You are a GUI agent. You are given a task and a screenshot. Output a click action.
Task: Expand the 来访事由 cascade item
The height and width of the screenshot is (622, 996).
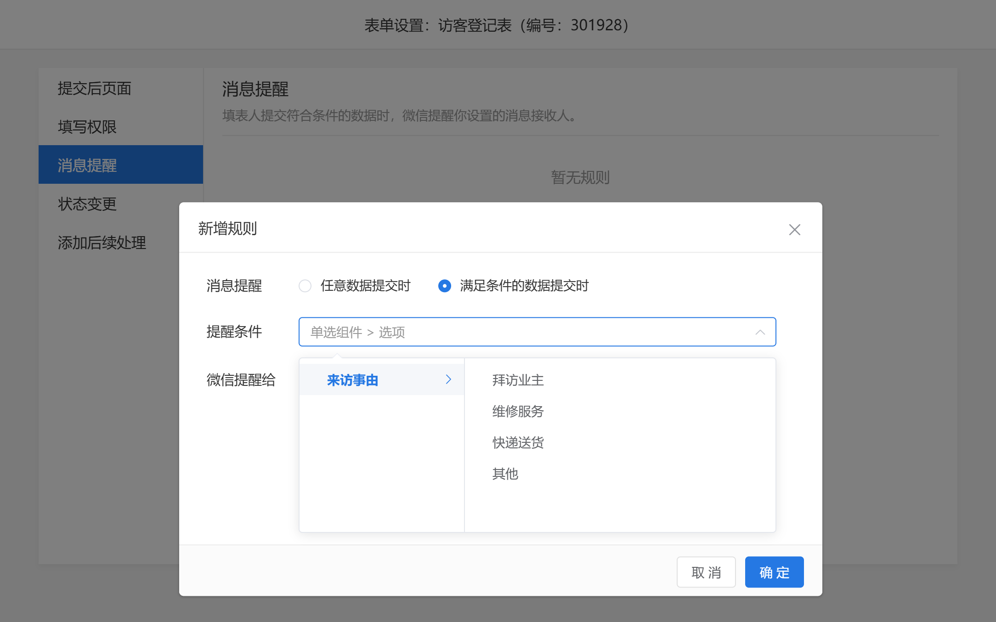(x=353, y=380)
